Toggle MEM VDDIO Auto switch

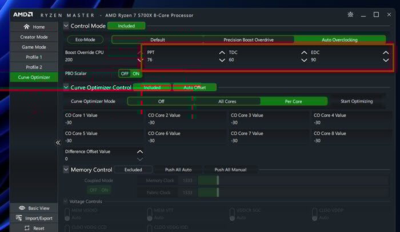pos(67,214)
